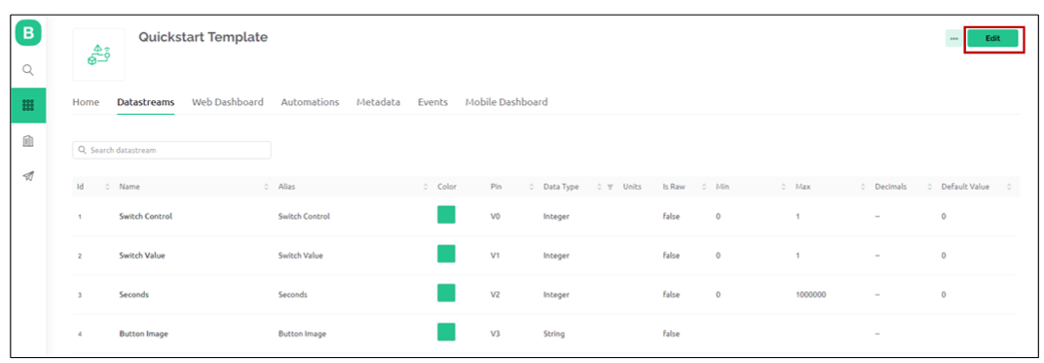Select the Datastreams tab
This screenshot has width=1044, height=363.
[x=146, y=102]
